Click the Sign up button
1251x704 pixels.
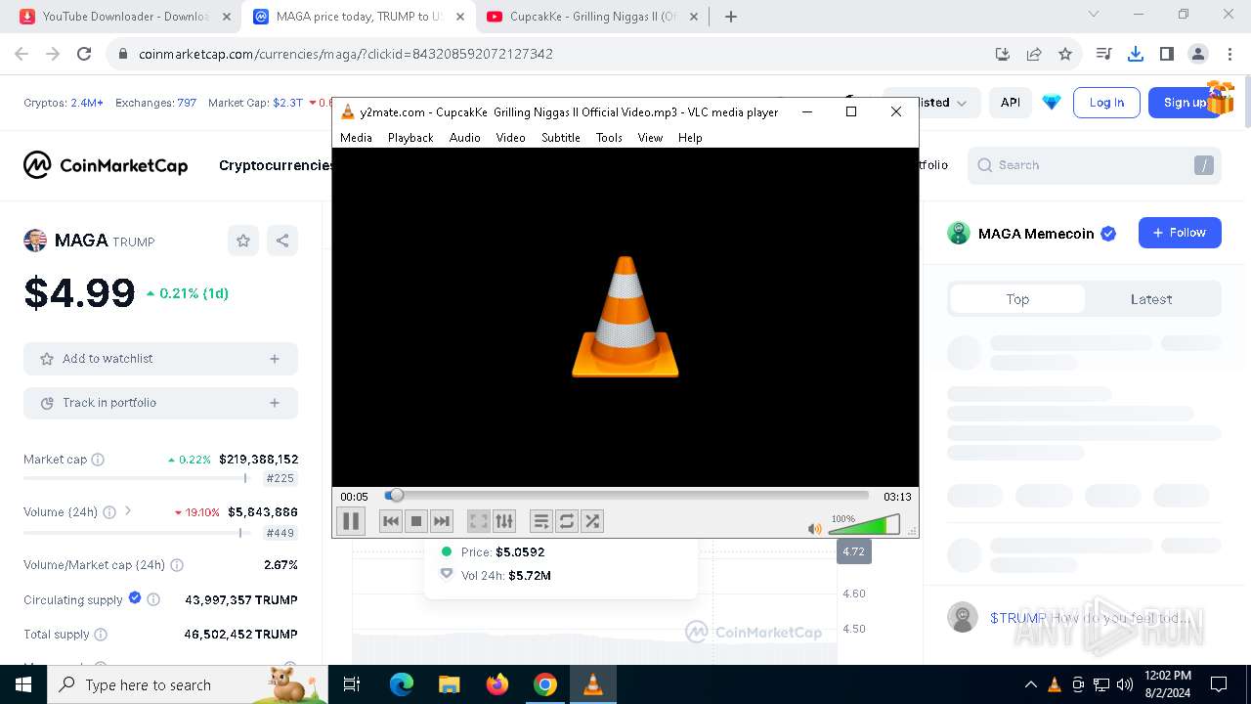[x=1185, y=103]
